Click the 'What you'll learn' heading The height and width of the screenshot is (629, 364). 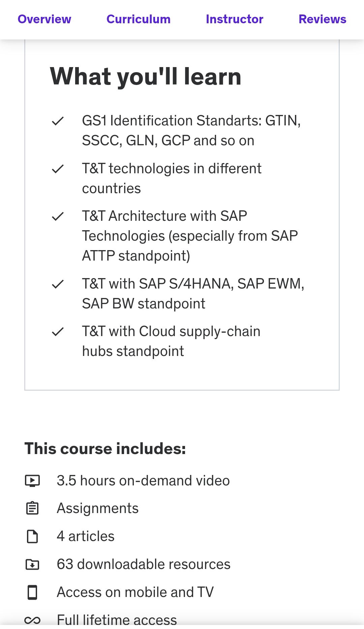pos(146,77)
